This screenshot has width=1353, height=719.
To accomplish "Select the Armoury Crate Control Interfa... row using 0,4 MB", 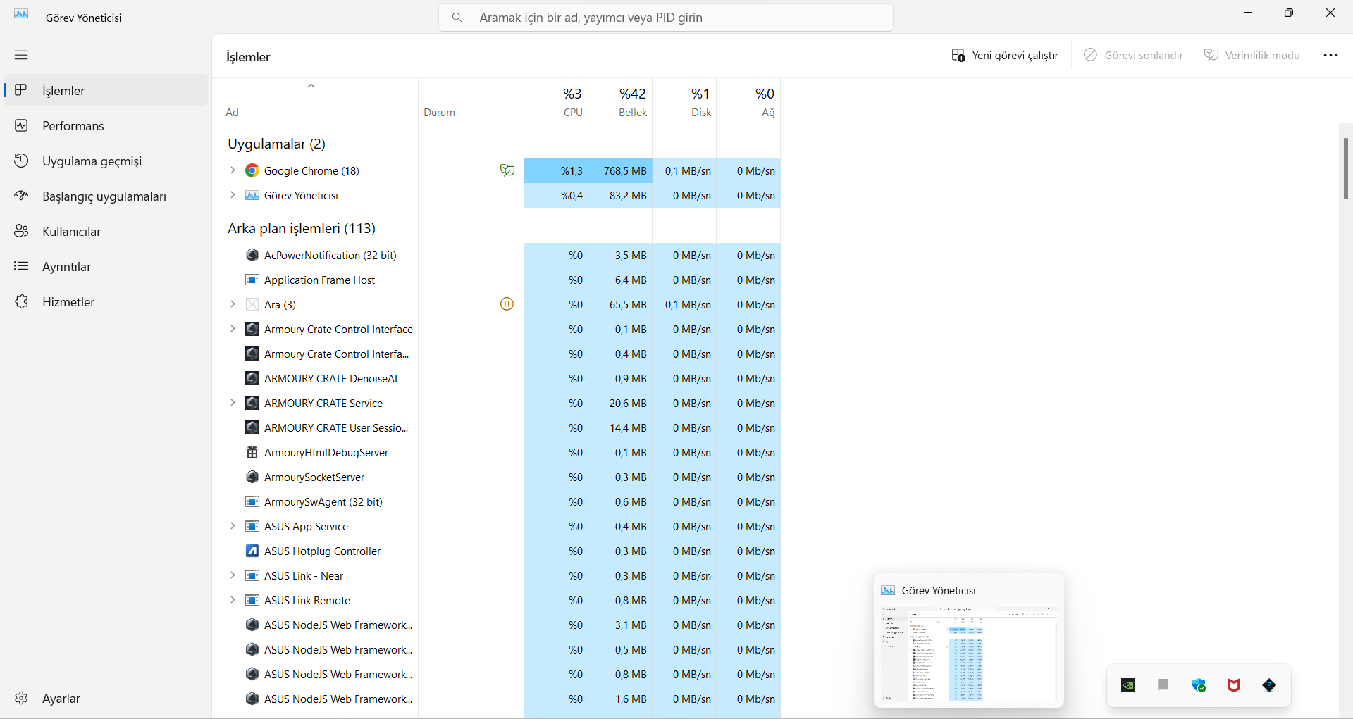I will click(x=496, y=354).
